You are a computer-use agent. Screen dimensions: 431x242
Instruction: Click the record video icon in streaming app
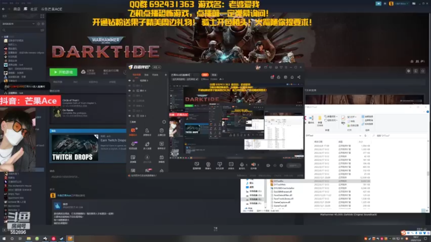(268, 166)
